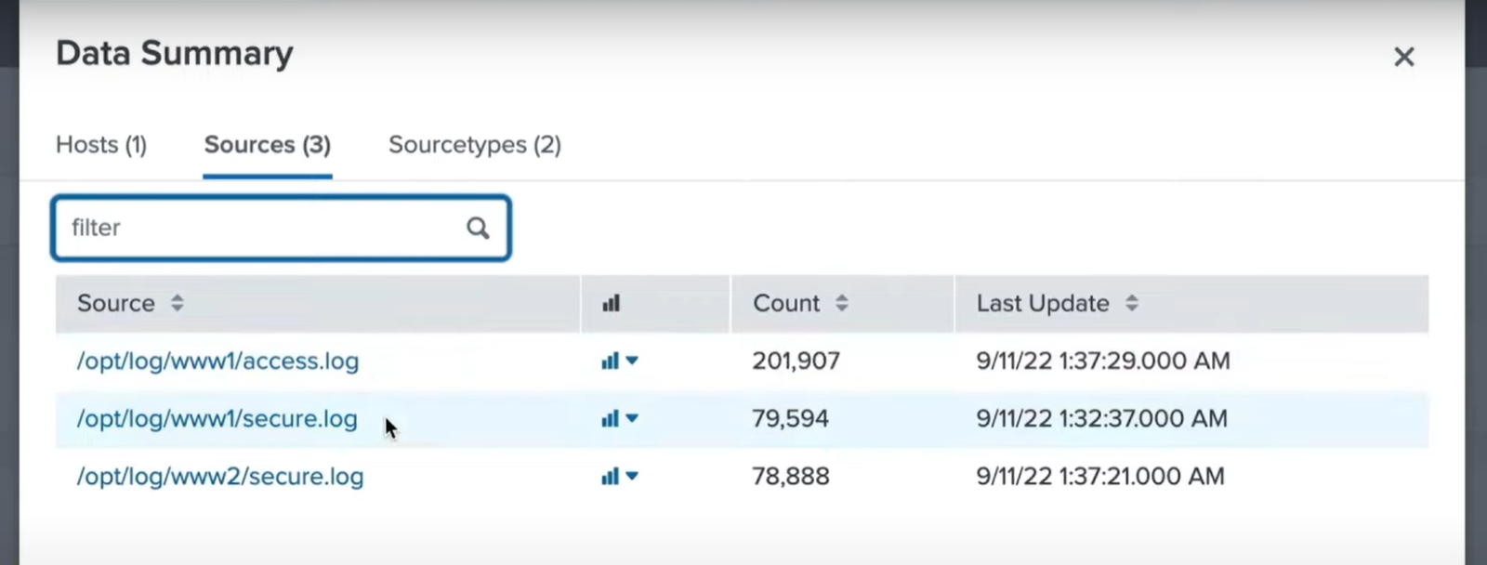The height and width of the screenshot is (565, 1487).
Task: Focus the filter text input field
Action: point(260,228)
